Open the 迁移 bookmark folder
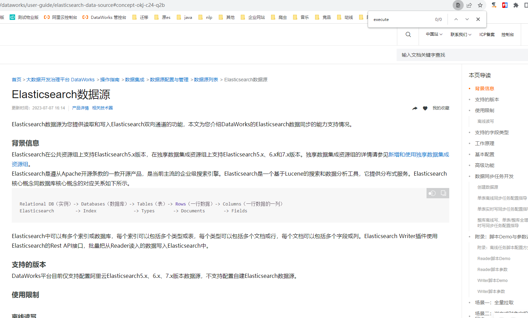This screenshot has width=528, height=318. pyautogui.click(x=140, y=17)
